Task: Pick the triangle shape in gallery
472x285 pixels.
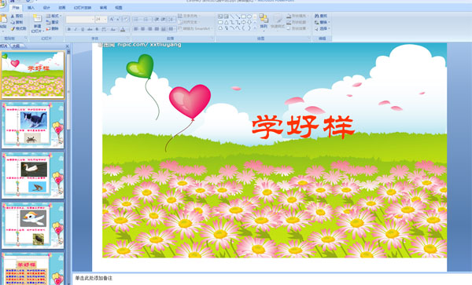Action: point(226,22)
